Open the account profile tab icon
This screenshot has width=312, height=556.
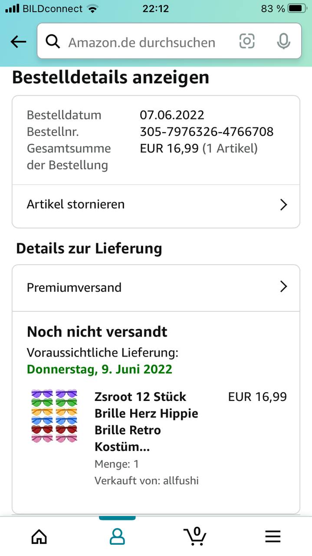117,537
